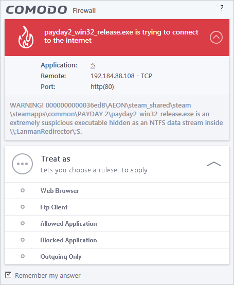Select the Ftp Client radio option

23,207
